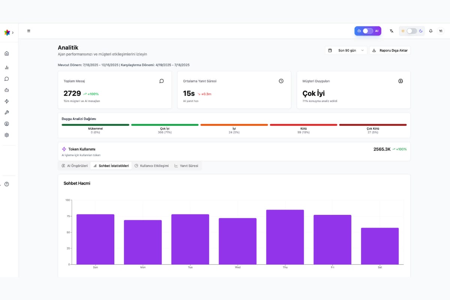Click the notification bell icon
The width and height of the screenshot is (450, 300).
pyautogui.click(x=431, y=31)
